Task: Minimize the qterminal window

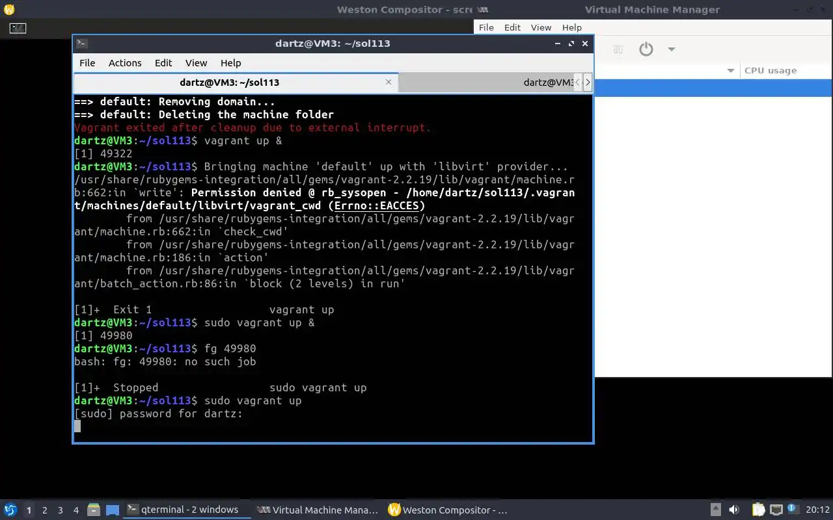Action: [x=557, y=44]
